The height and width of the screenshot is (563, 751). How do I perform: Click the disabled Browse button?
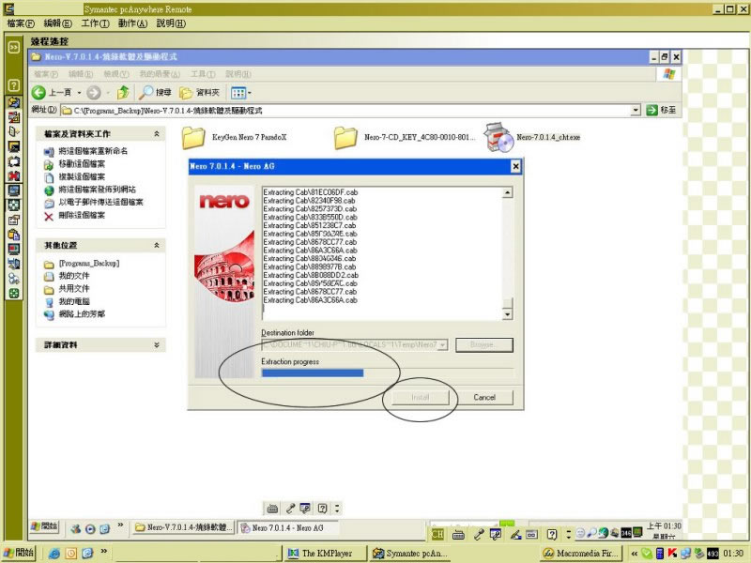point(484,344)
